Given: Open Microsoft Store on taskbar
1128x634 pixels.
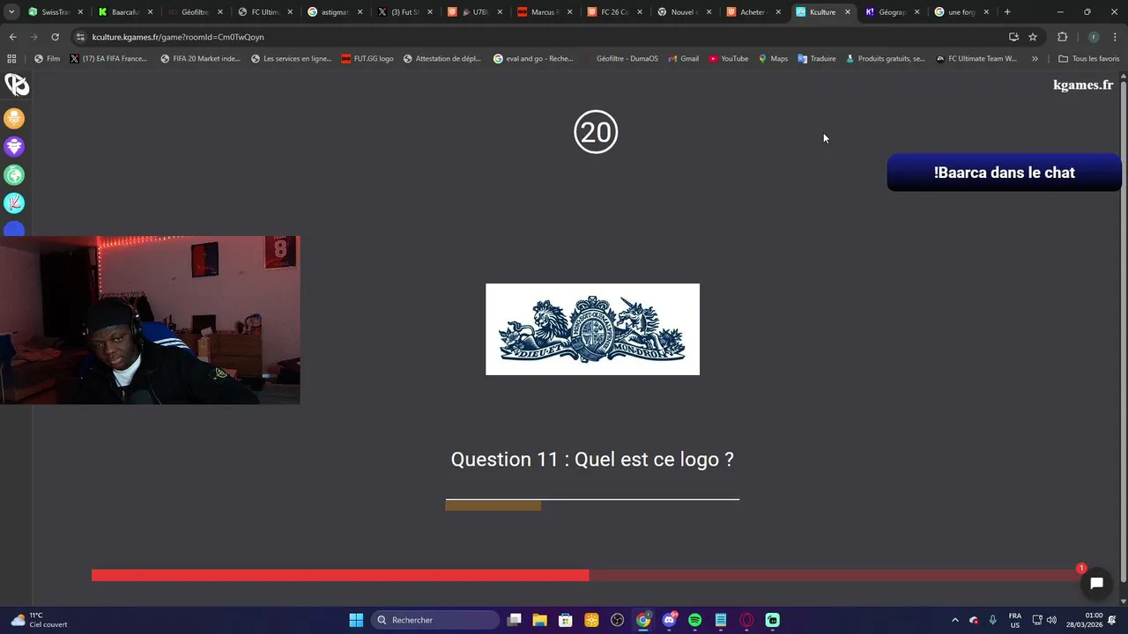Looking at the screenshot, I should click(x=566, y=620).
